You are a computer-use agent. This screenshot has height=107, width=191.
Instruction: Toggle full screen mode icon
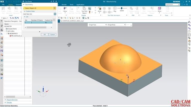coord(182,4)
